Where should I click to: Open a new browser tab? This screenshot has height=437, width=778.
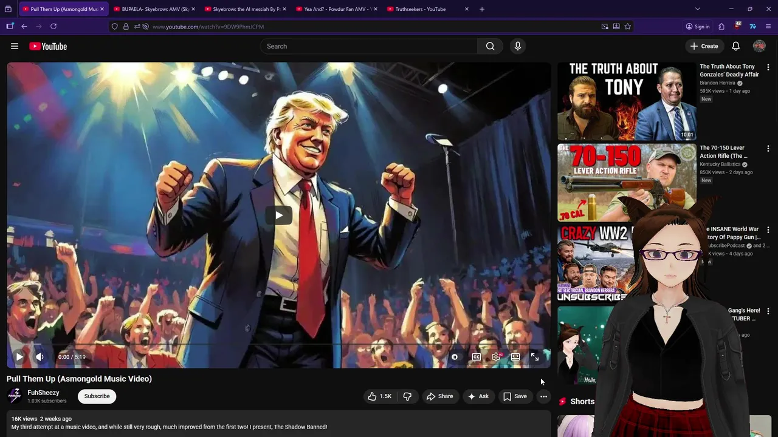482,9
